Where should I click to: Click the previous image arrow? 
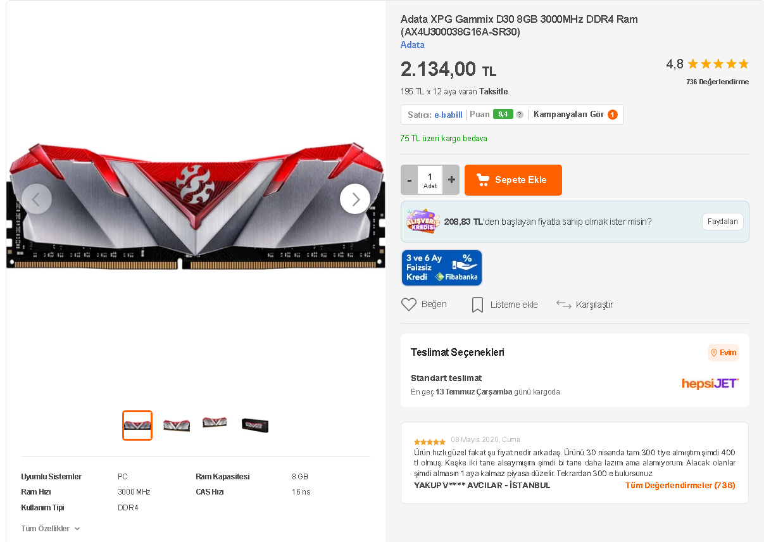point(37,199)
